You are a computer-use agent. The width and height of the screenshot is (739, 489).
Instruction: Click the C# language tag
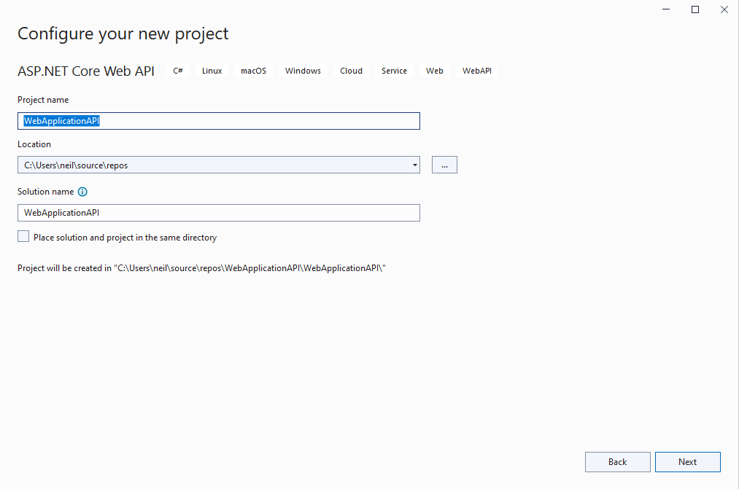[x=178, y=71]
